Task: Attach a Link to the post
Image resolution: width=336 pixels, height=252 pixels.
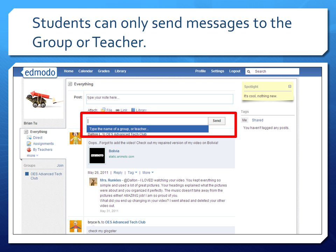Action: pyautogui.click(x=124, y=110)
